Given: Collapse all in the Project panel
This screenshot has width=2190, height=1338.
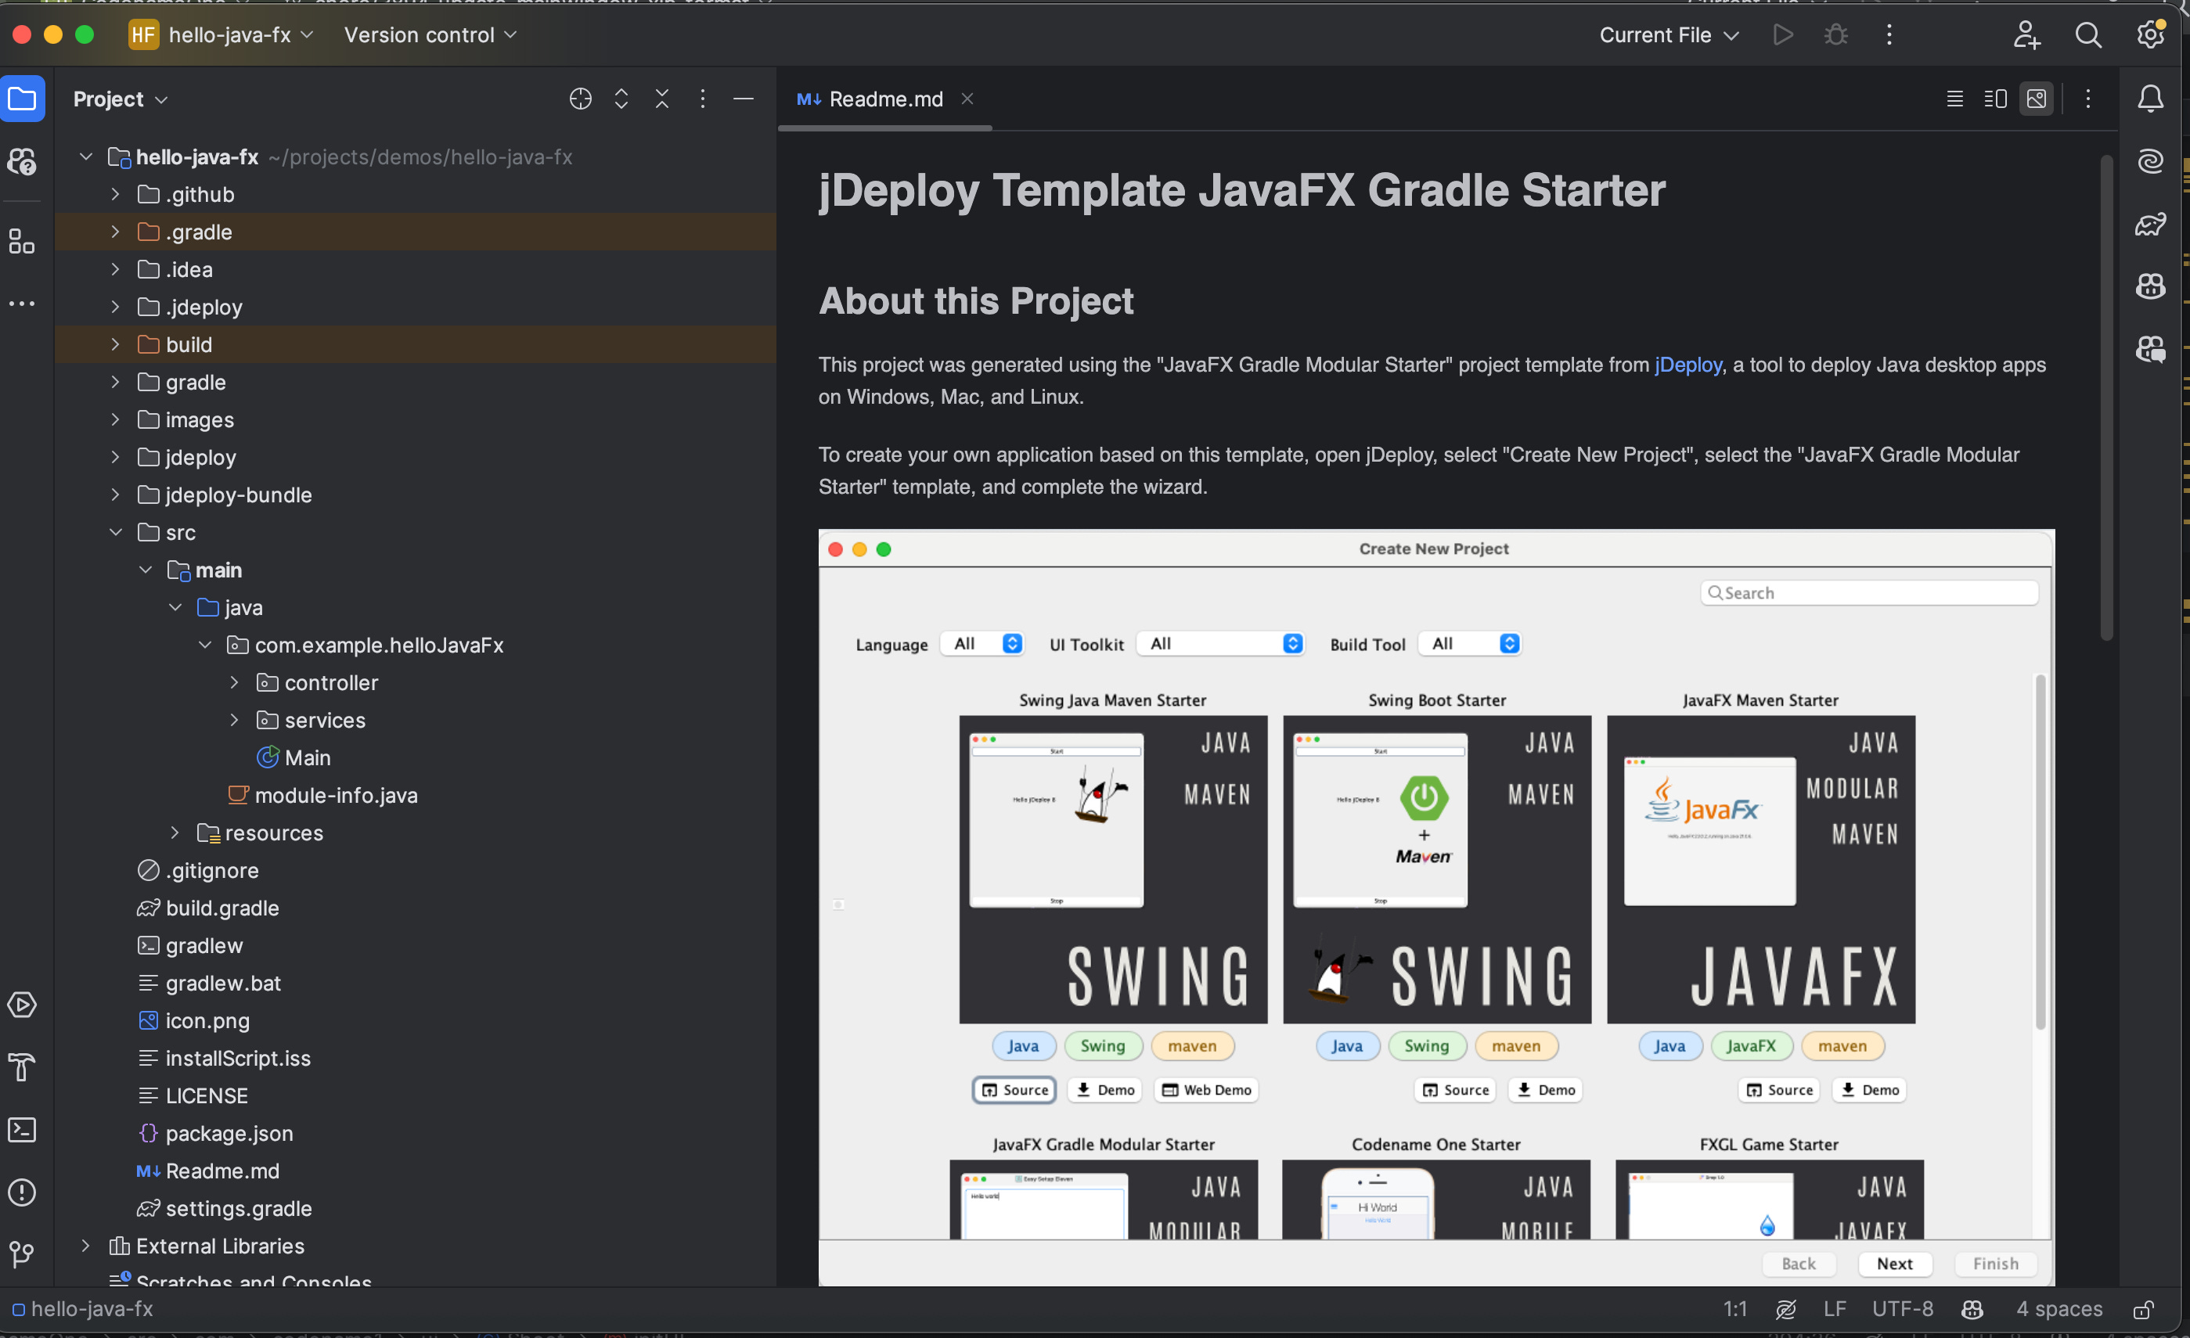Looking at the screenshot, I should tap(662, 99).
